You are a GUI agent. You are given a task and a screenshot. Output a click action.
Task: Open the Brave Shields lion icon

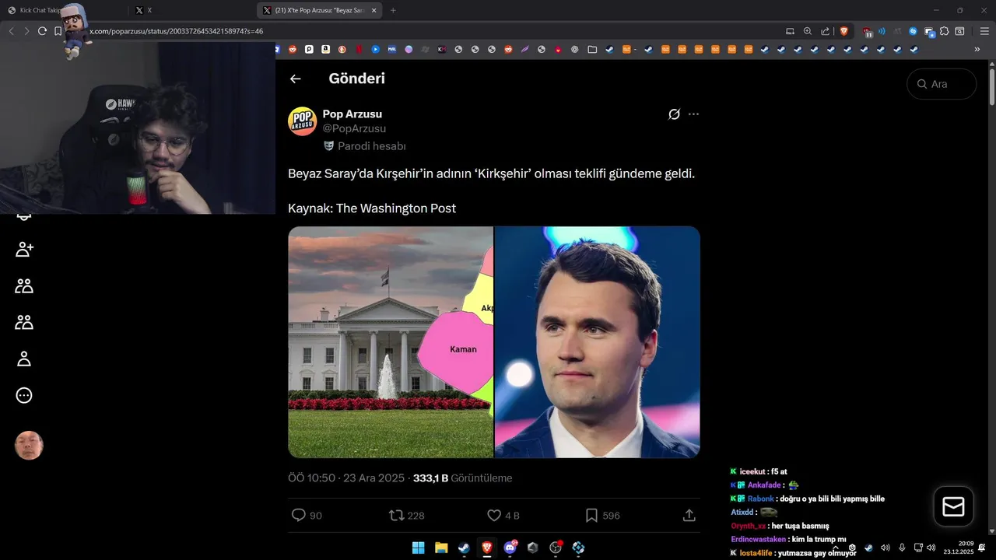pyautogui.click(x=843, y=31)
